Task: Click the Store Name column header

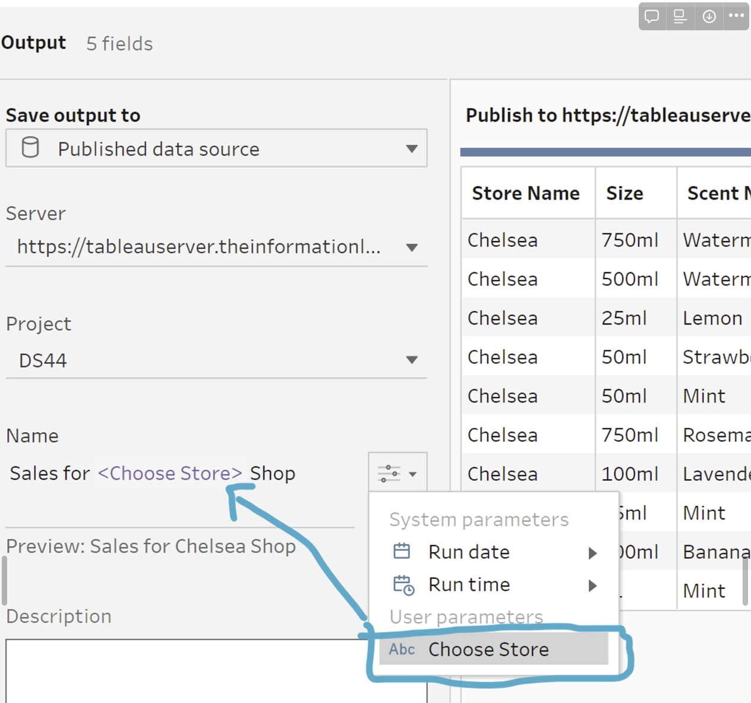Action: pyautogui.click(x=526, y=193)
